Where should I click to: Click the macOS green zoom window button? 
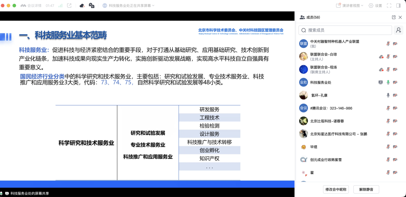14,5
